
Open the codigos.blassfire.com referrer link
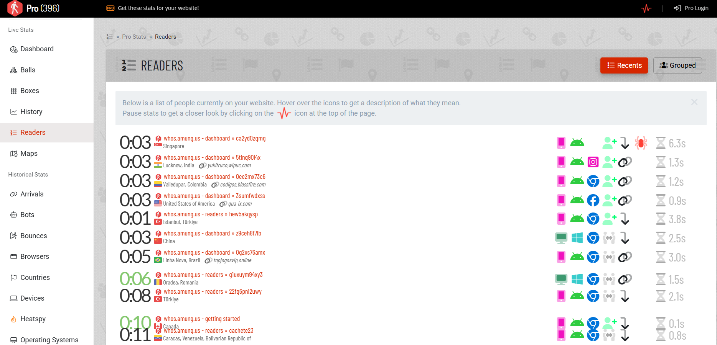[243, 185]
